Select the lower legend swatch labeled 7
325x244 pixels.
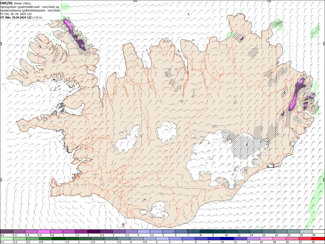click(188, 238)
